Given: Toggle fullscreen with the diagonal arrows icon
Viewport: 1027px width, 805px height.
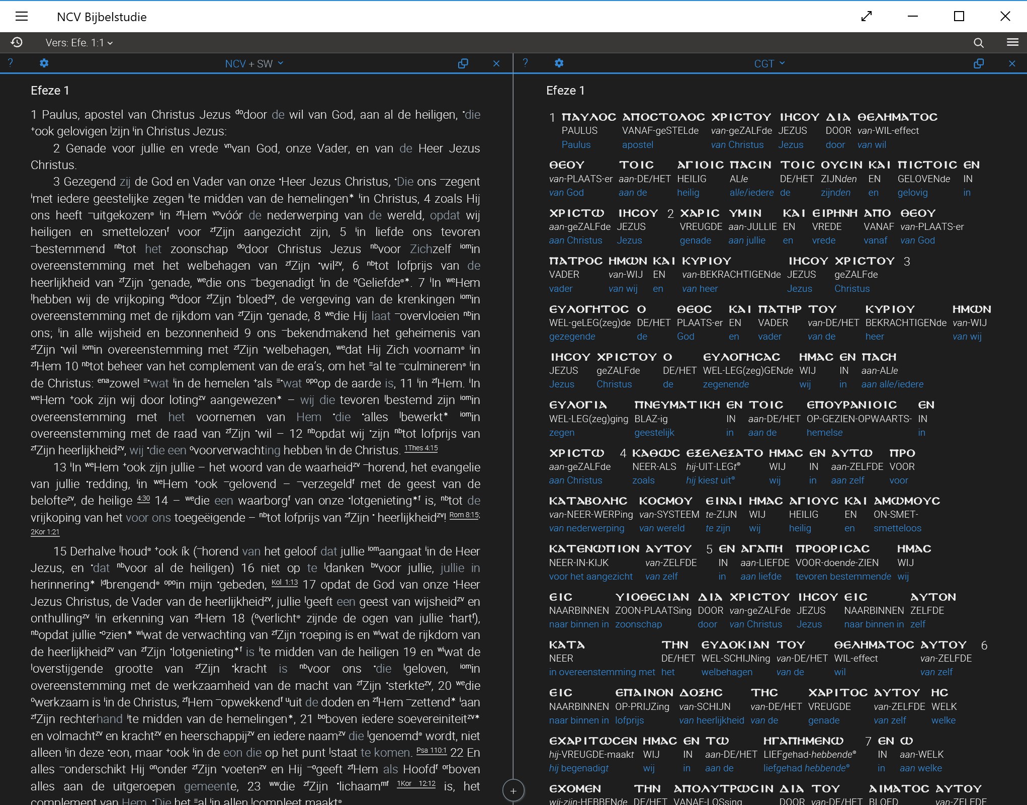Looking at the screenshot, I should tap(866, 17).
